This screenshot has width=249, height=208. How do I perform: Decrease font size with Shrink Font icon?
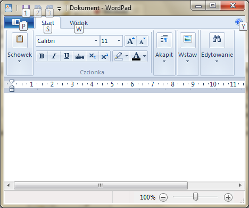pos(142,41)
